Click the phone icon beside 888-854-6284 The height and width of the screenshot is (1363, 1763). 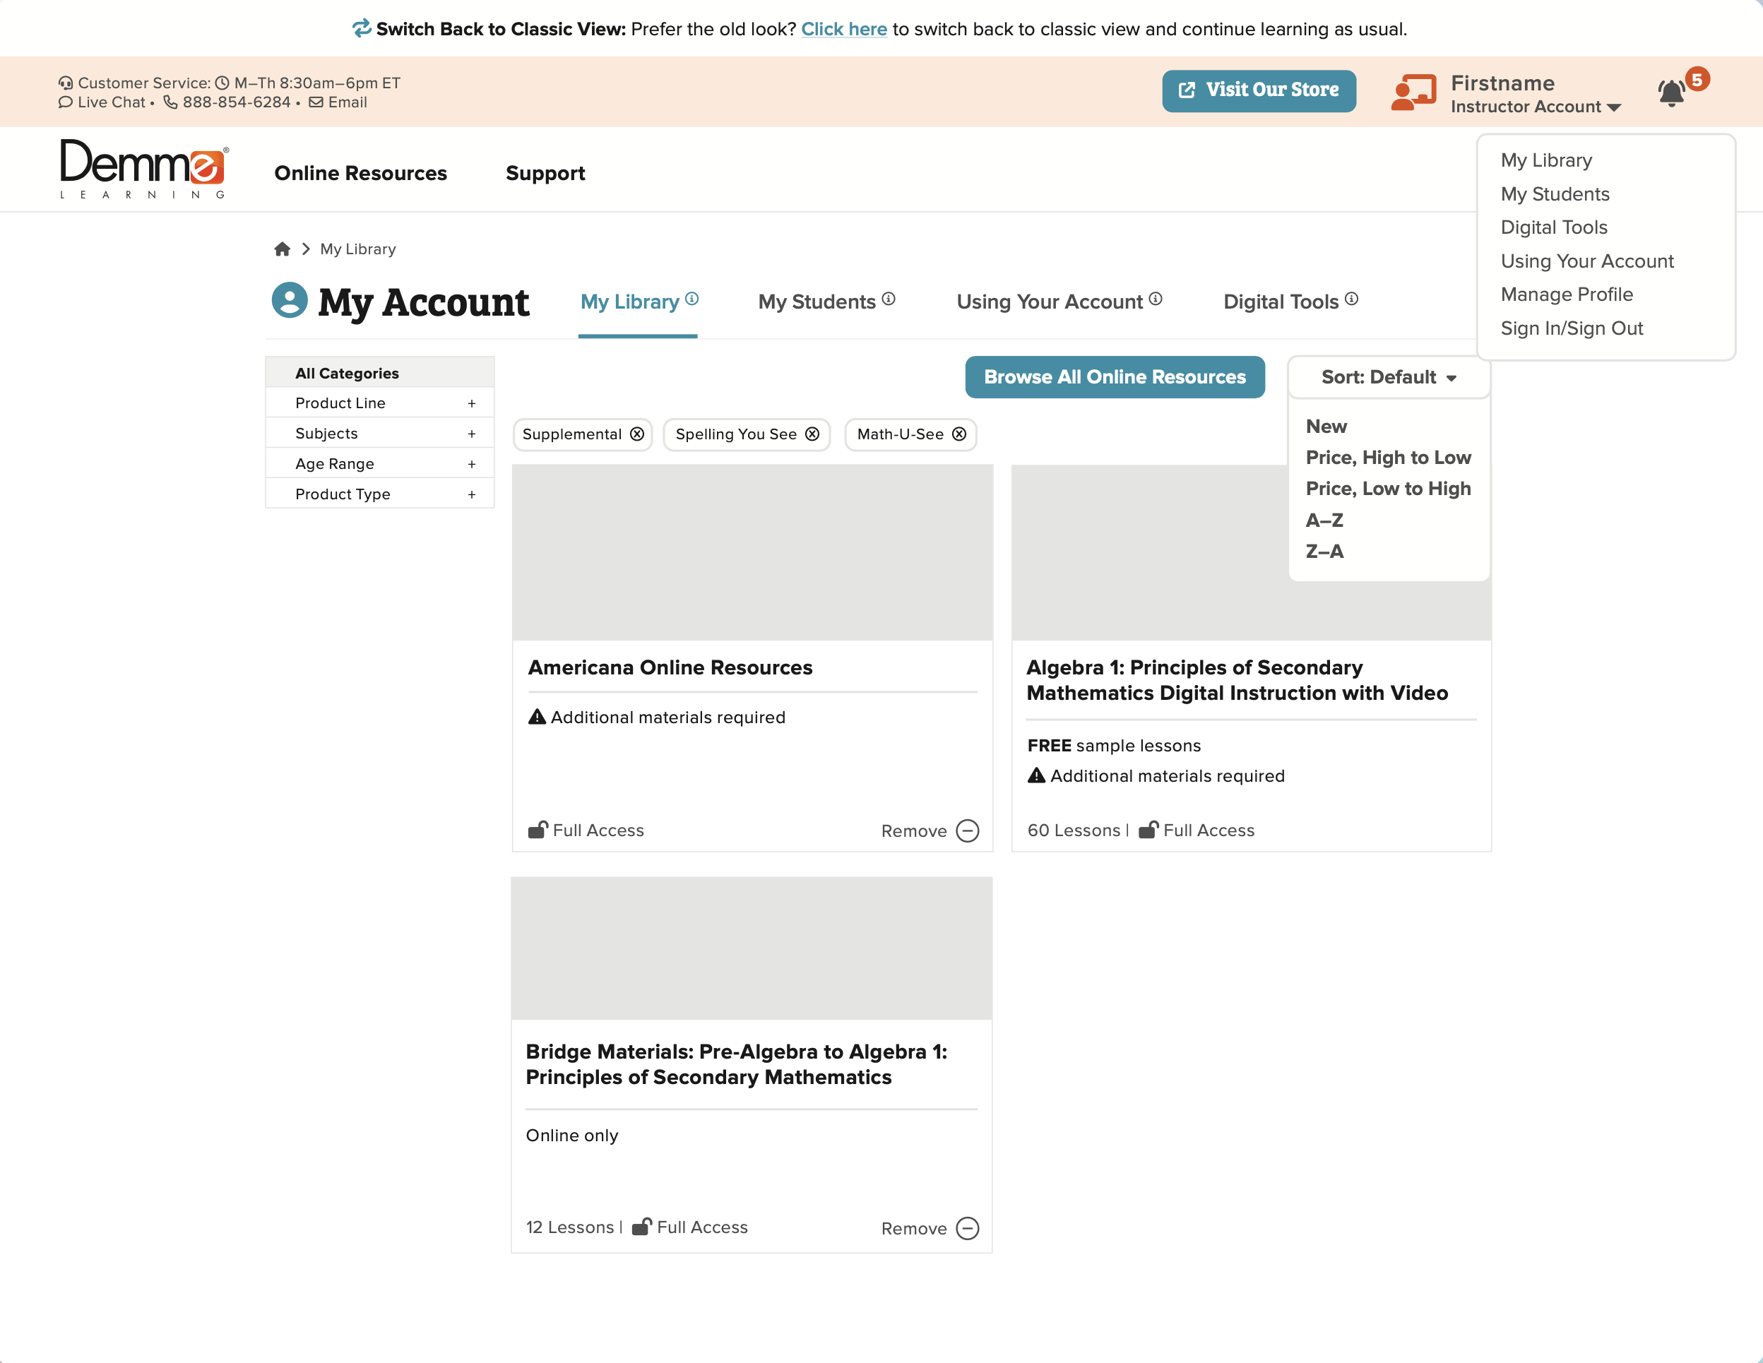point(170,102)
